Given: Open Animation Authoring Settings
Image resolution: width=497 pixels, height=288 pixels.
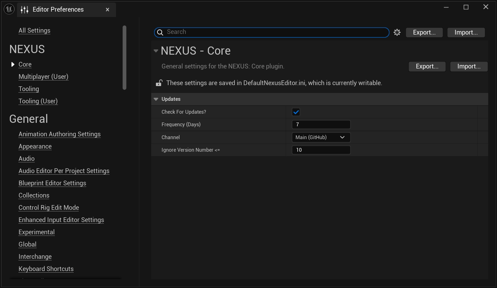Looking at the screenshot, I should pyautogui.click(x=59, y=134).
